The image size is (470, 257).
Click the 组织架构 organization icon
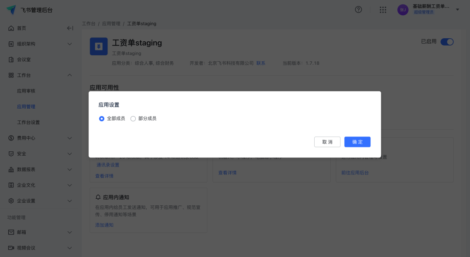tap(11, 44)
